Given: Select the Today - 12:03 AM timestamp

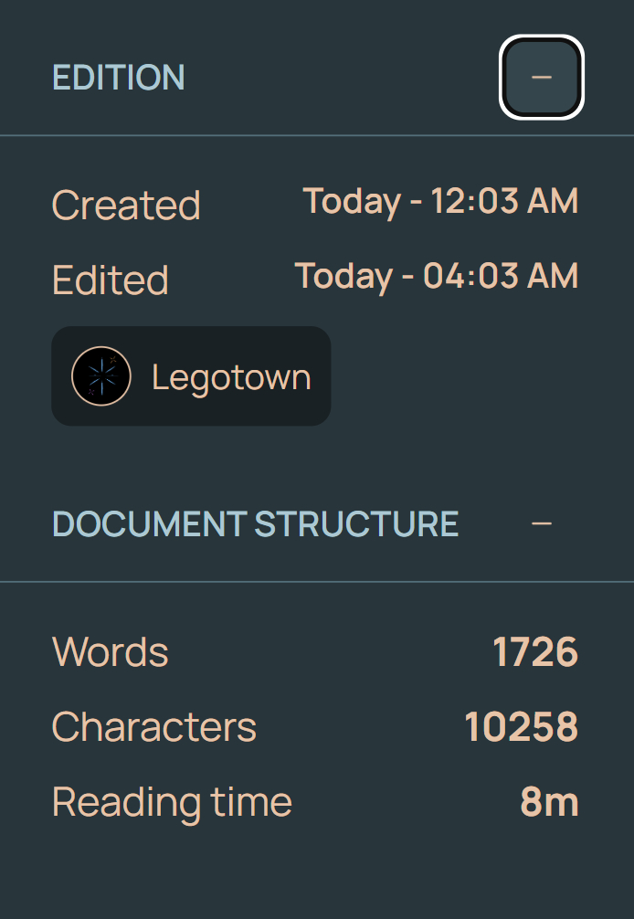Looking at the screenshot, I should (x=440, y=201).
